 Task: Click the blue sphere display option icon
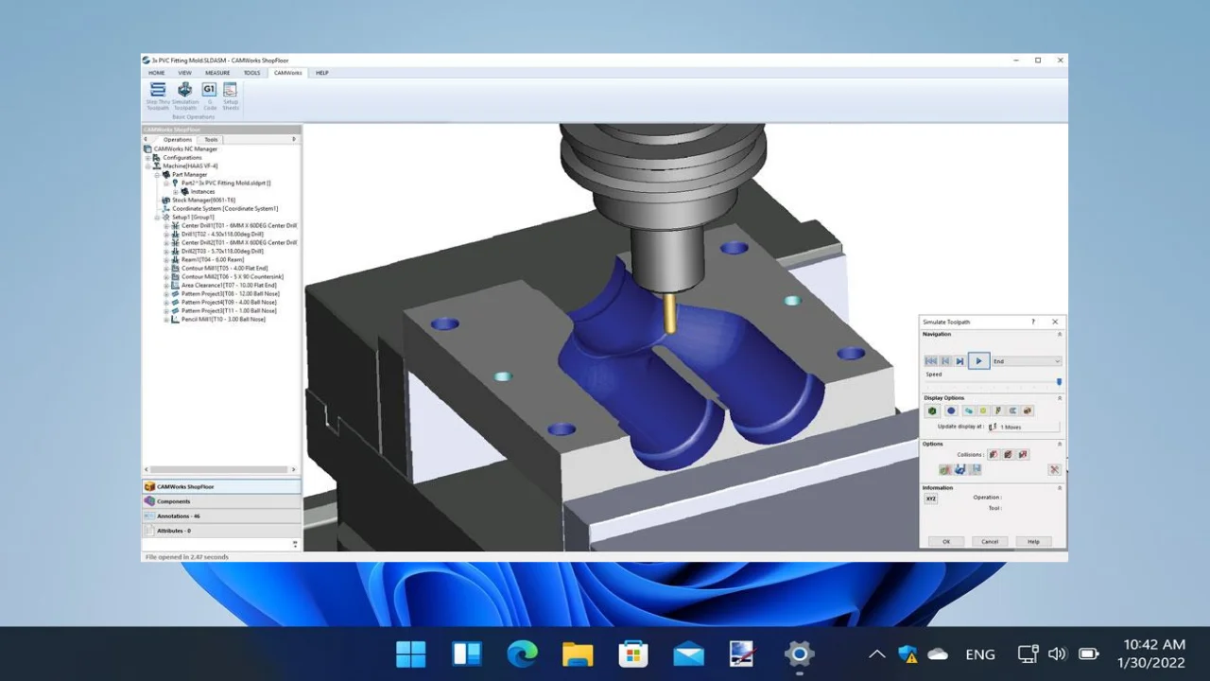(951, 411)
